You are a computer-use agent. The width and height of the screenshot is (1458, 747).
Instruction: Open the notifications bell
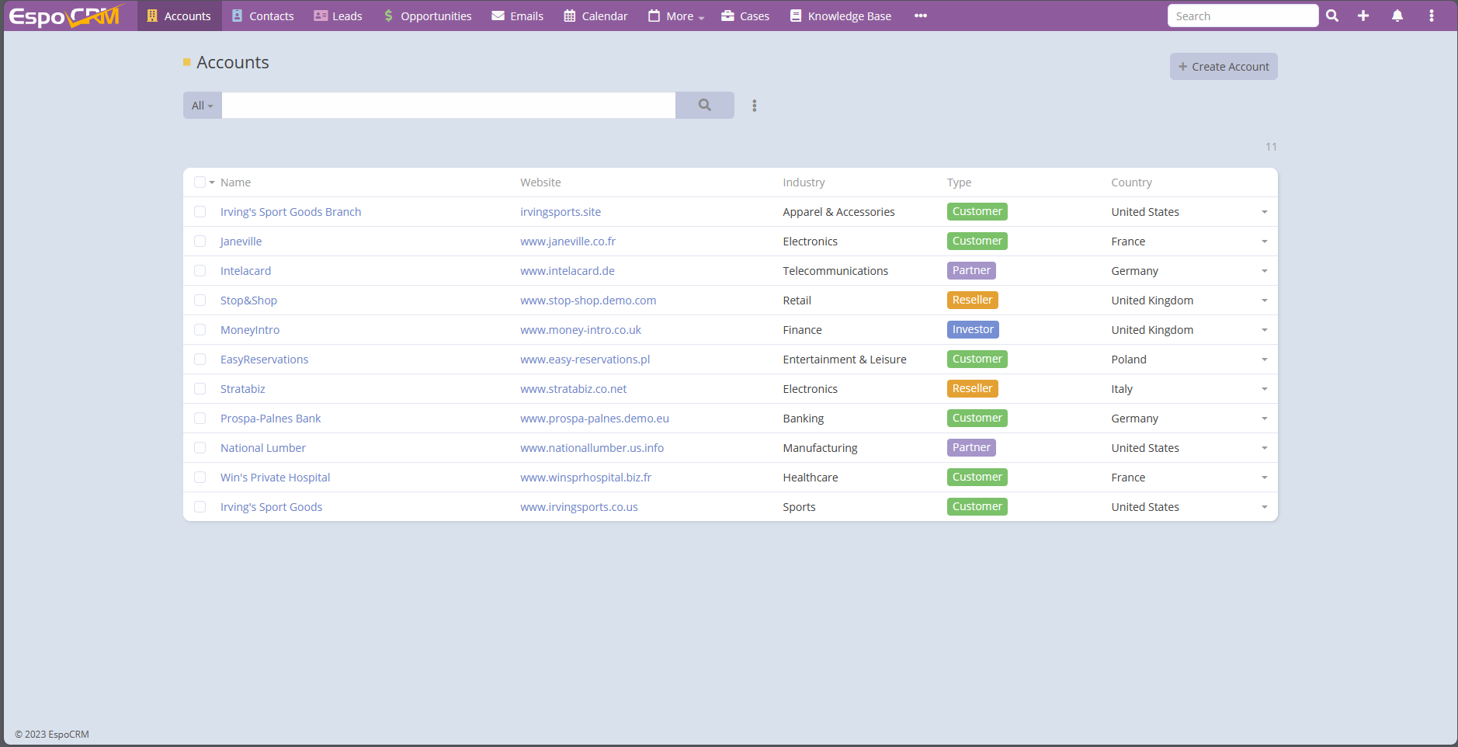coord(1397,16)
